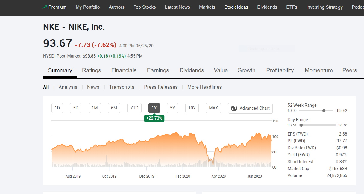Open Latest News menu
The height and width of the screenshot is (194, 364).
point(178,7)
